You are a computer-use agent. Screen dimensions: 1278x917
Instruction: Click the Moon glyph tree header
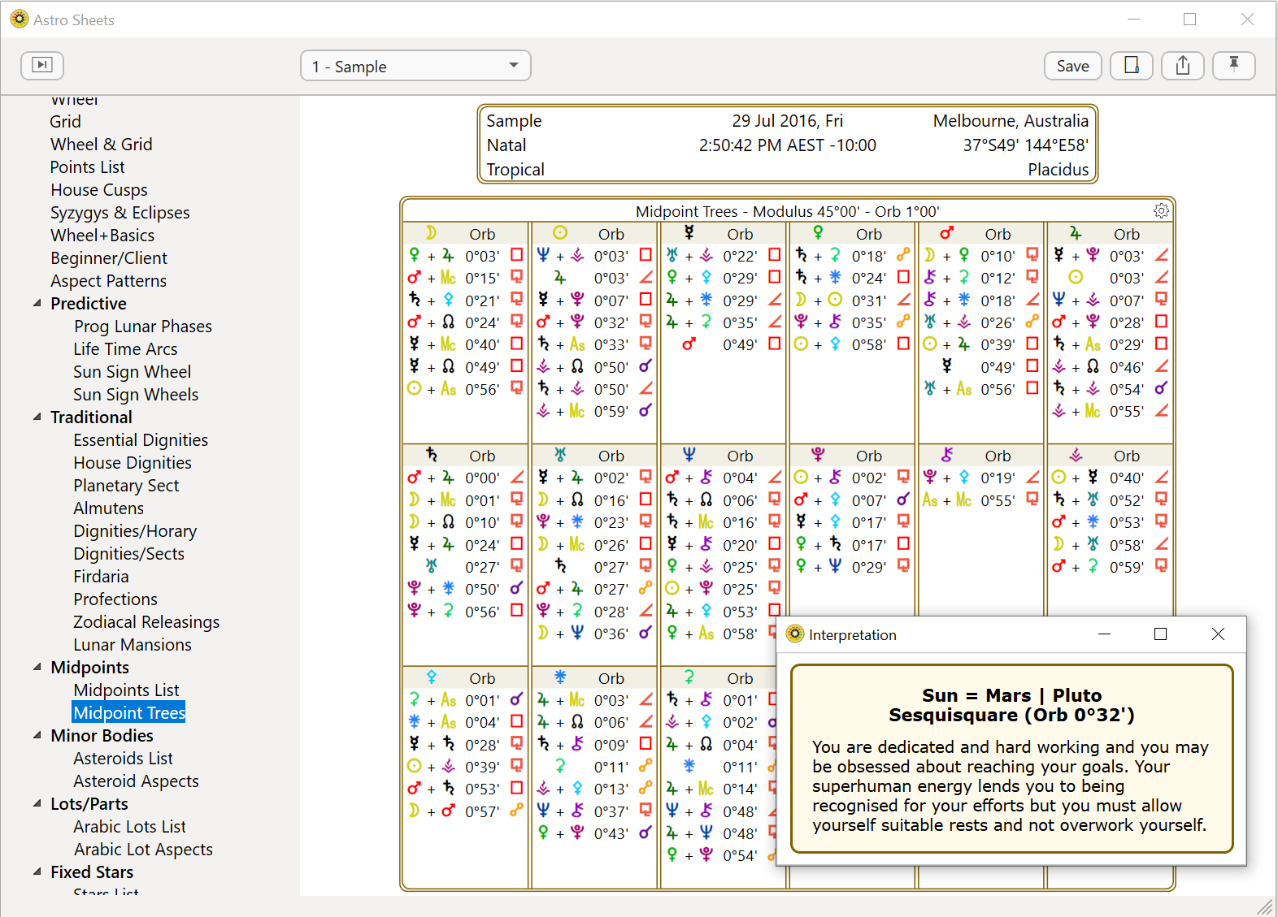click(431, 233)
